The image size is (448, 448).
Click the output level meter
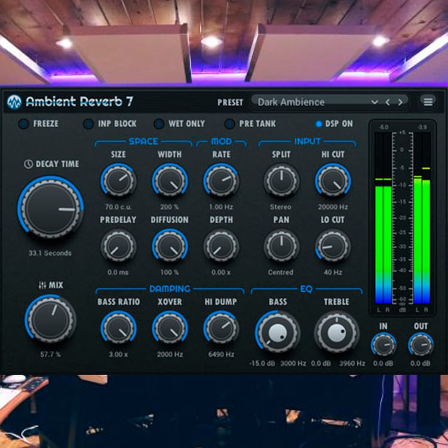pos(422,217)
